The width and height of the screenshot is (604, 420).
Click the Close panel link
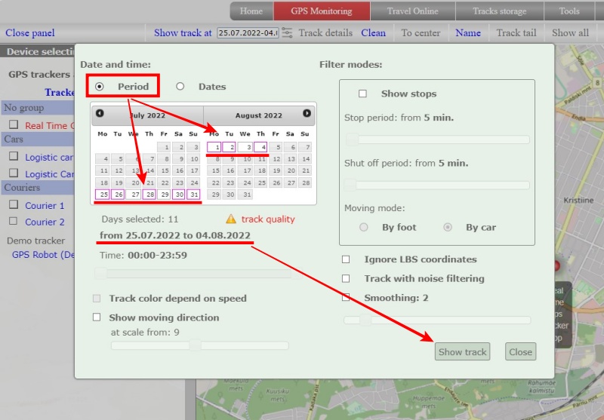[30, 33]
